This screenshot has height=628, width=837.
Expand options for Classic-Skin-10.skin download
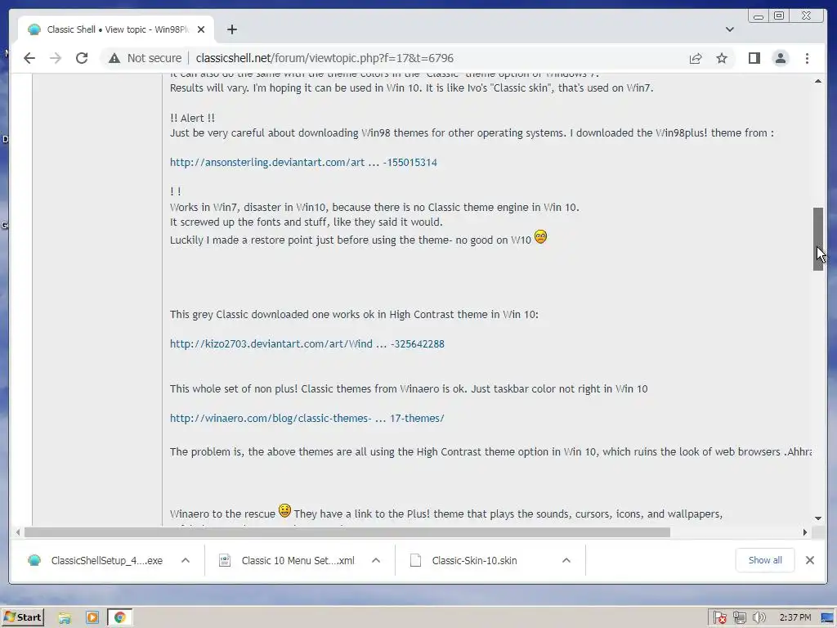point(566,560)
